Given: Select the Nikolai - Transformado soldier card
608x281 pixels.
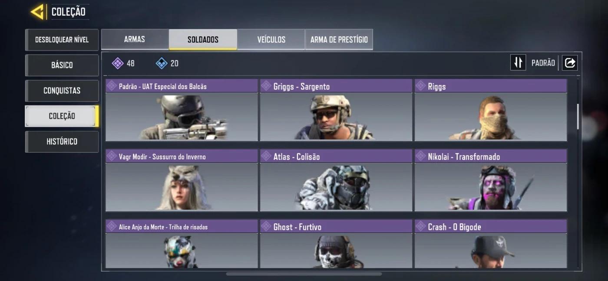Looking at the screenshot, I should [491, 180].
